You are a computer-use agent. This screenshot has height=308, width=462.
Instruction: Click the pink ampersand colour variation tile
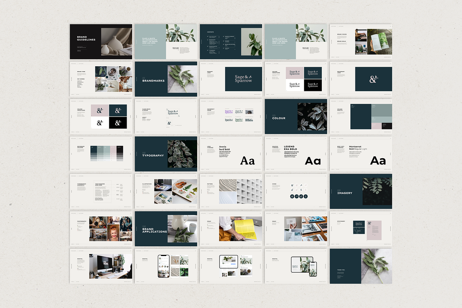pyautogui.click(x=100, y=110)
